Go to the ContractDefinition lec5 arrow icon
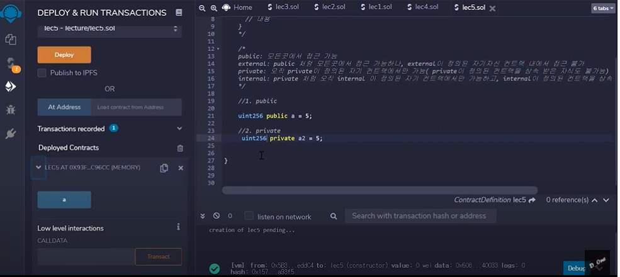Viewport: 620px width, 277px height. [532, 200]
